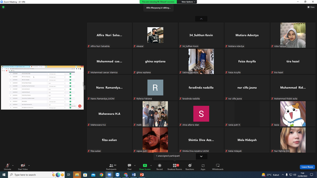Click the weather widget showing 27°C Kabut
Viewport: 317px width, 178px height.
click(x=270, y=175)
